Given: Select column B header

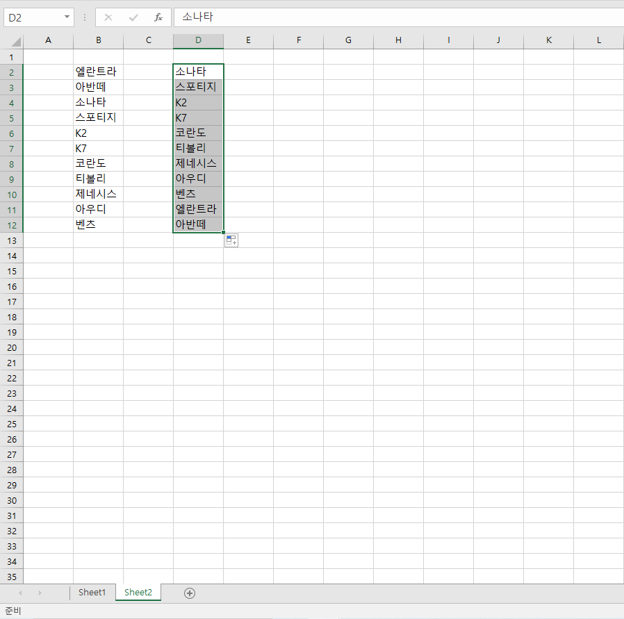Looking at the screenshot, I should (98, 40).
